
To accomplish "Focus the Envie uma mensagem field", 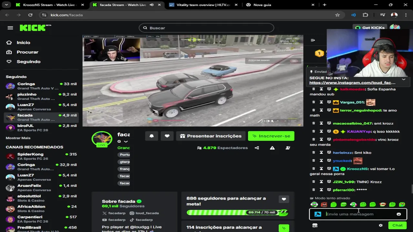I will point(358,214).
